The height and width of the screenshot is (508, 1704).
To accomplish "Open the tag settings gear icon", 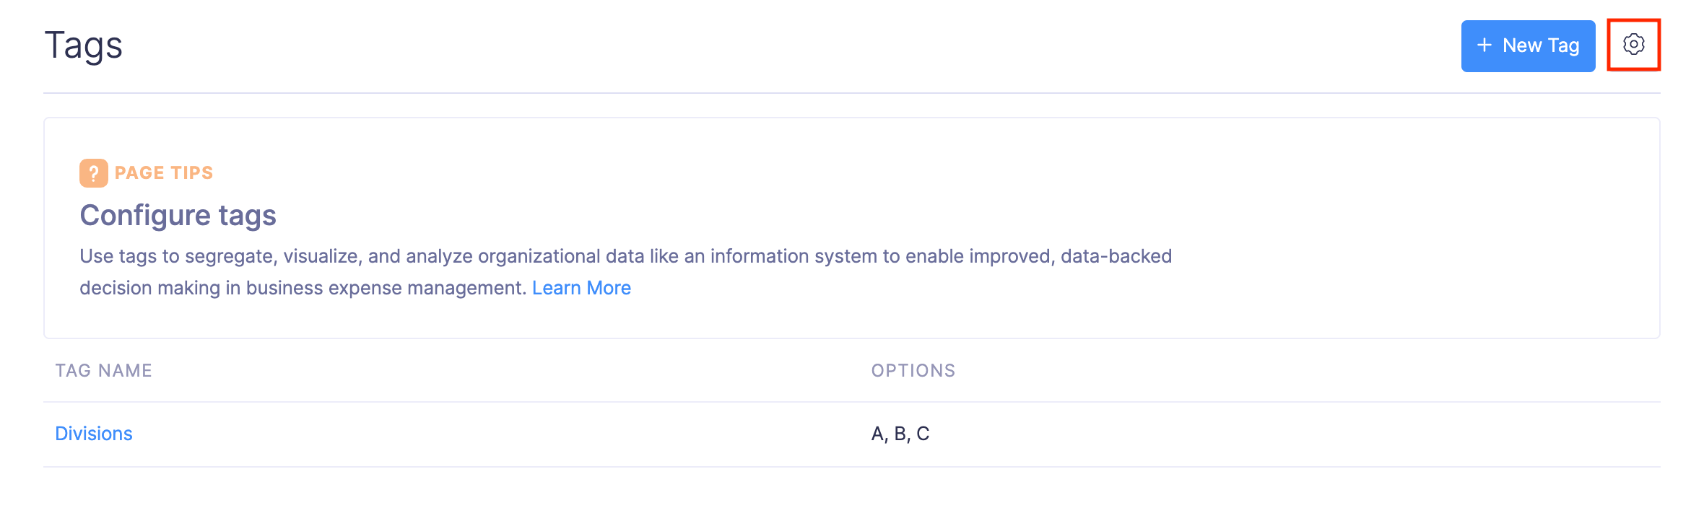I will [x=1633, y=45].
